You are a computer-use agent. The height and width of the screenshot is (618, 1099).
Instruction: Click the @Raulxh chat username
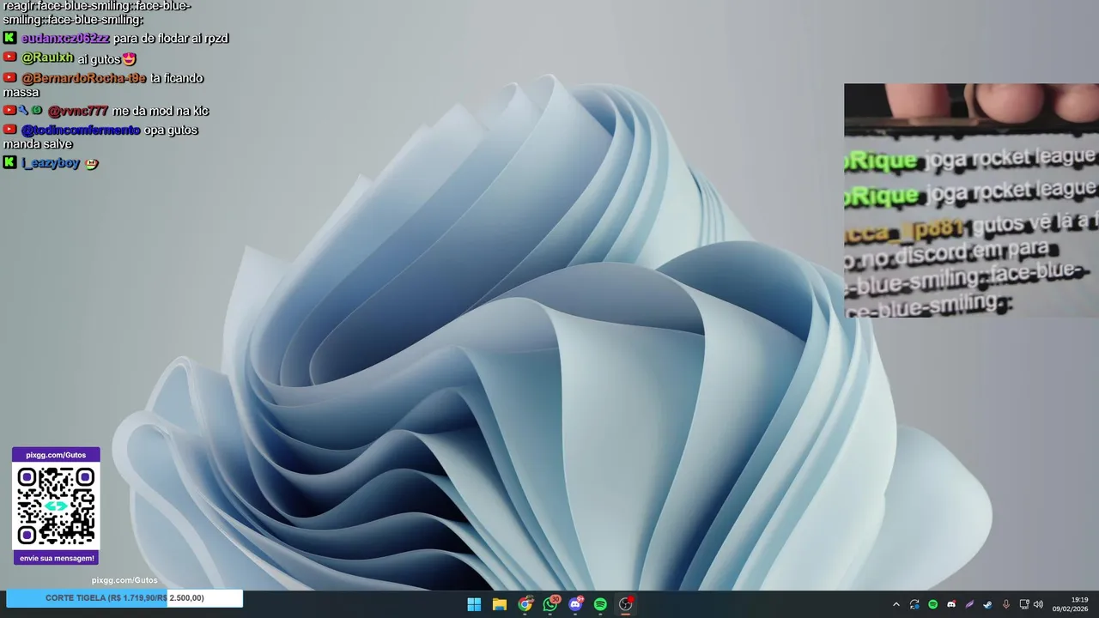point(48,58)
